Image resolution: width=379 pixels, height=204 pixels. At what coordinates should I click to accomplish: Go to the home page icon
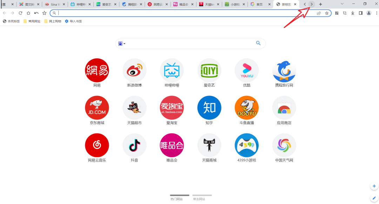pos(28,13)
